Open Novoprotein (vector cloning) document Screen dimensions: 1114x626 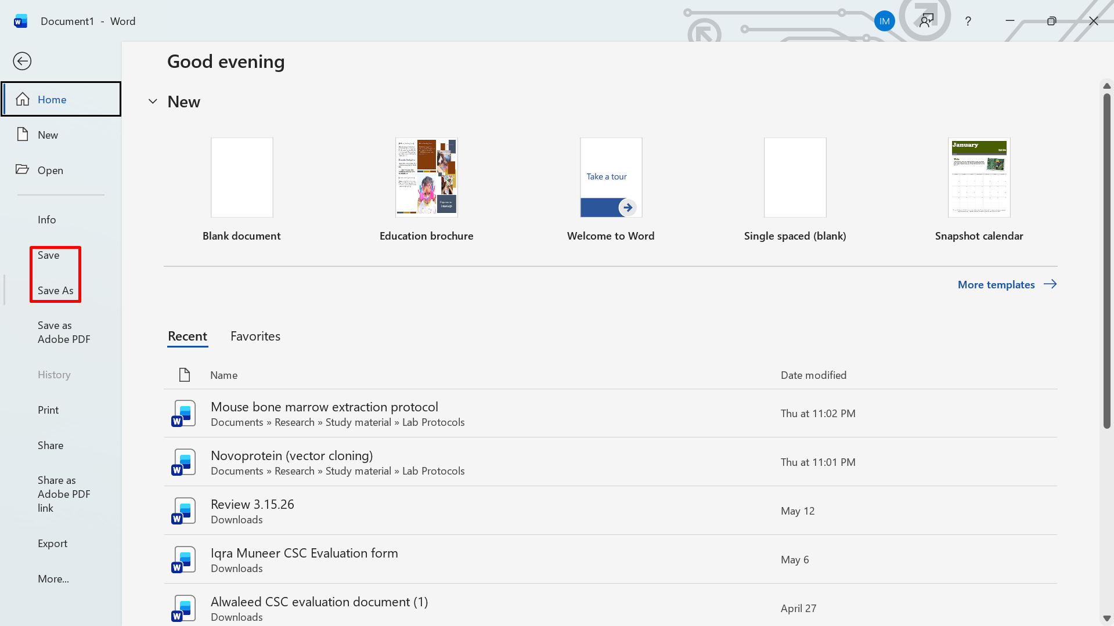click(611, 462)
